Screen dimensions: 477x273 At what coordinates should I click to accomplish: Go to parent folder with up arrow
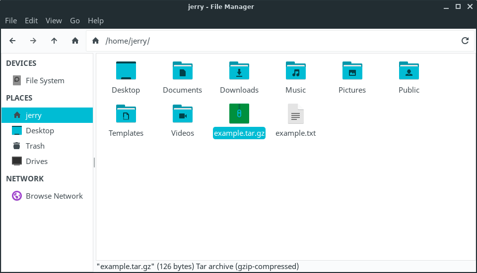tap(54, 41)
